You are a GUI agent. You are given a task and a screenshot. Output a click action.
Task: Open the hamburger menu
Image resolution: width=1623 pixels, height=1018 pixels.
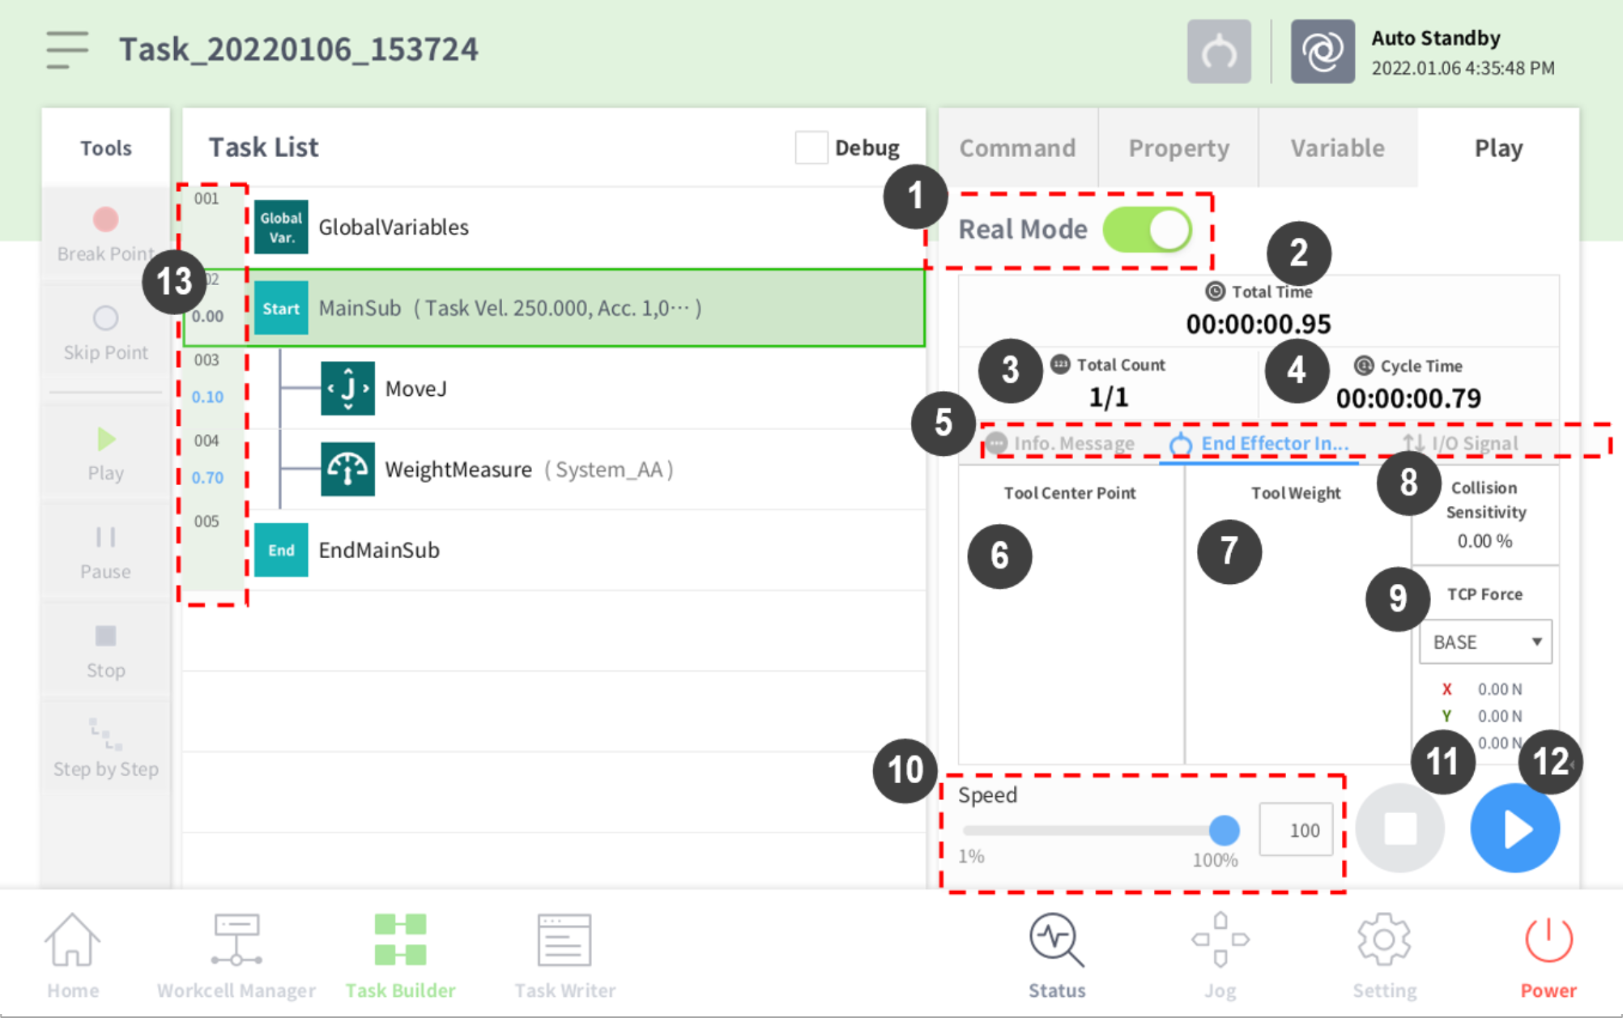tap(66, 49)
